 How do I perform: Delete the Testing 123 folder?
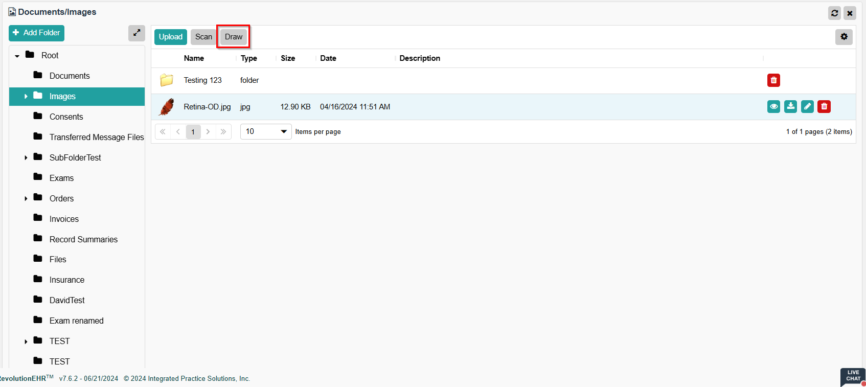773,80
